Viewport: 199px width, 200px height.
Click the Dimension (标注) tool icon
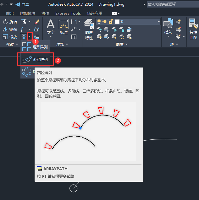coord(64,24)
